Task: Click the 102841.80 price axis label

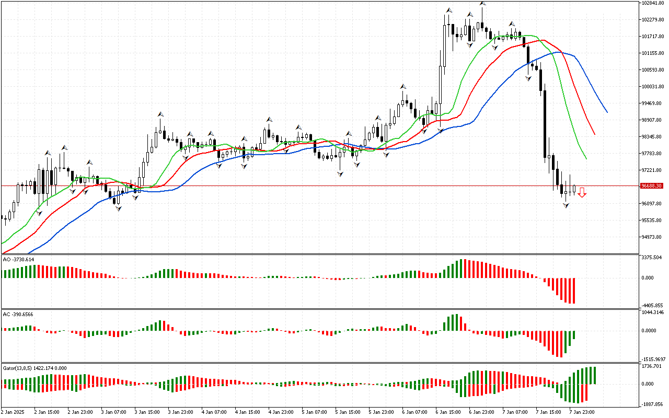Action: 652,3
